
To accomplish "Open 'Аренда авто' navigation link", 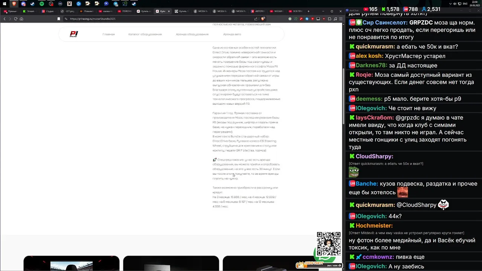I will click(x=232, y=34).
